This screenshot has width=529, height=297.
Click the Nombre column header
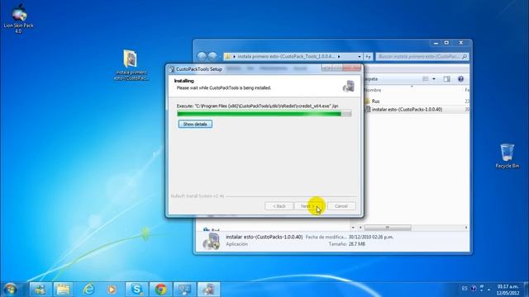(x=373, y=90)
